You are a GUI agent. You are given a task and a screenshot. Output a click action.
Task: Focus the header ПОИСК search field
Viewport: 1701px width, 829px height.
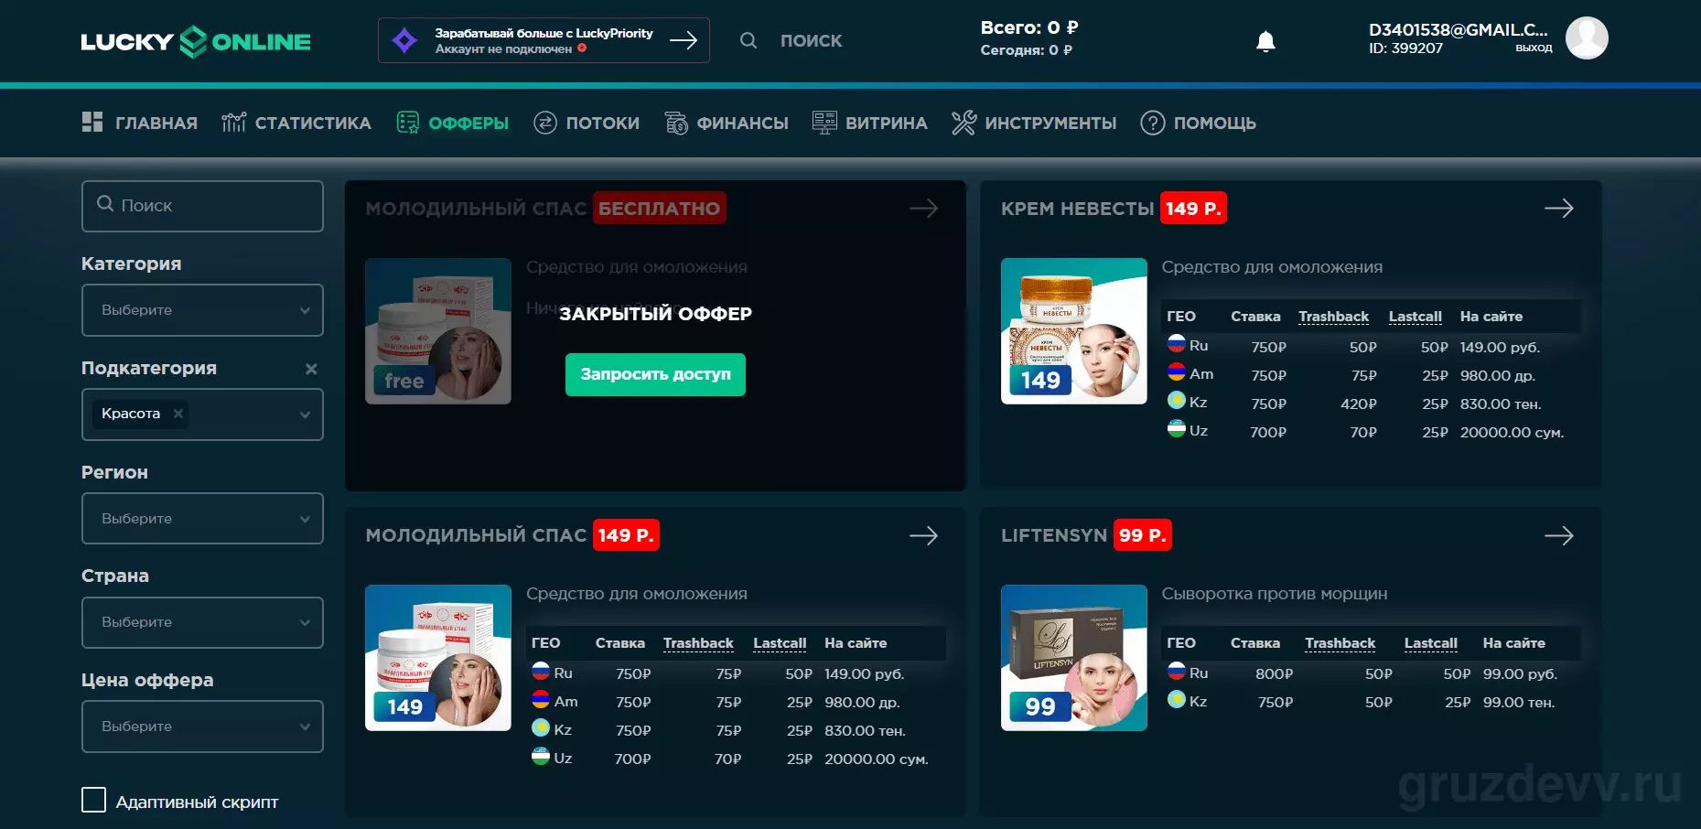(x=811, y=40)
